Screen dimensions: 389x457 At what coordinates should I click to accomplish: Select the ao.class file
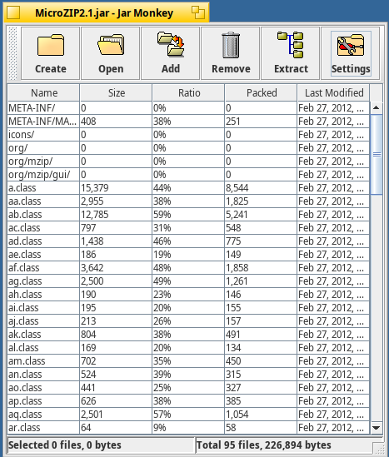click(188, 388)
